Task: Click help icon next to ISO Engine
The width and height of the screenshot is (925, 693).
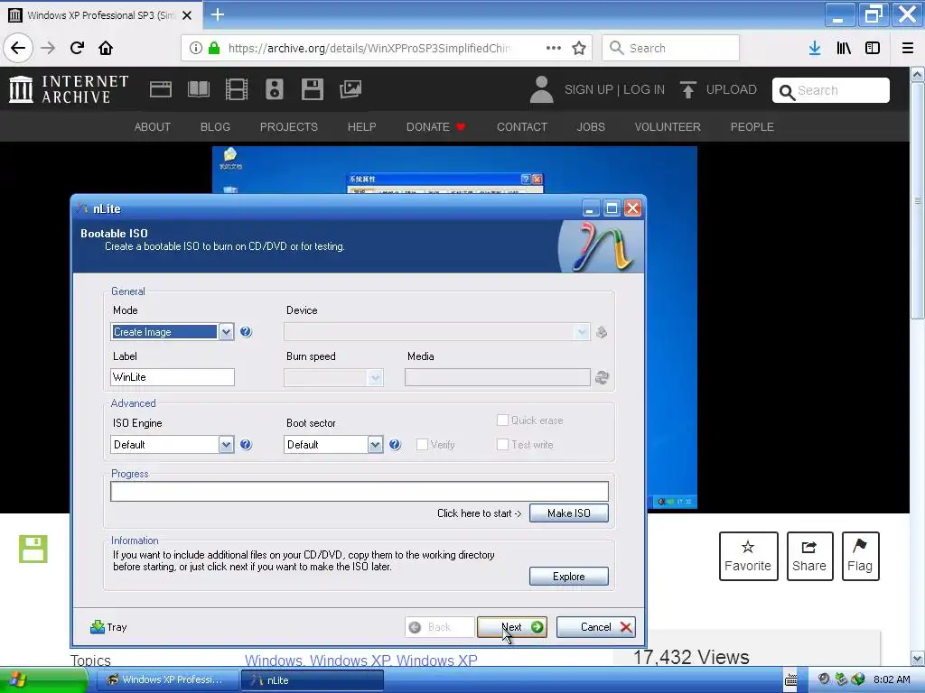Action: pyautogui.click(x=246, y=444)
